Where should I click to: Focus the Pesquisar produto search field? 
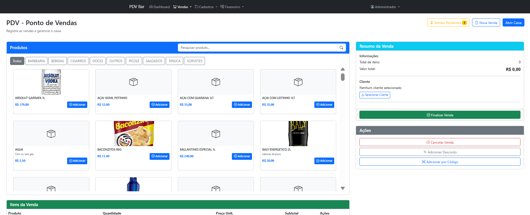coord(257,48)
